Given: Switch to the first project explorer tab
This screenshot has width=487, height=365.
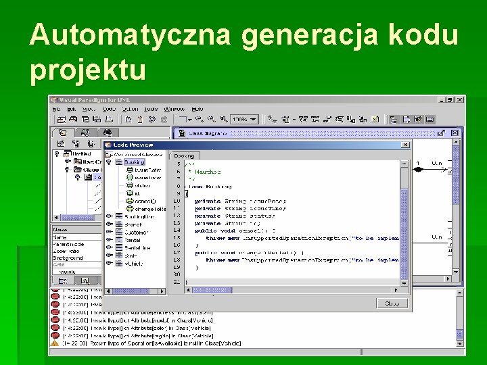Looking at the screenshot, I should click(63, 133).
